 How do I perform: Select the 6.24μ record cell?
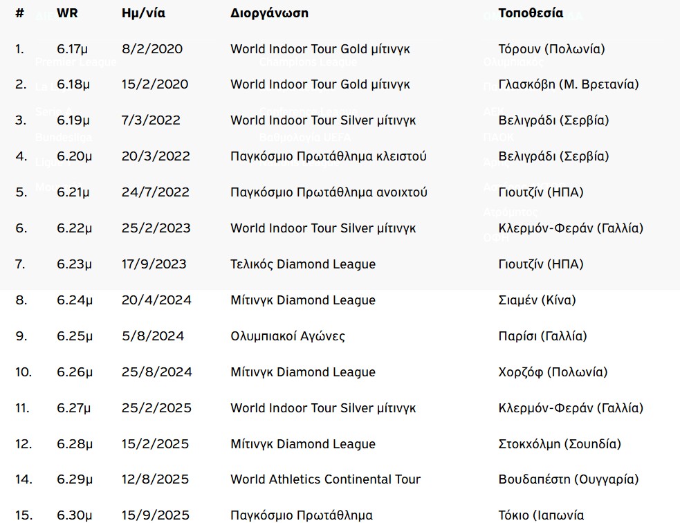pyautogui.click(x=74, y=300)
